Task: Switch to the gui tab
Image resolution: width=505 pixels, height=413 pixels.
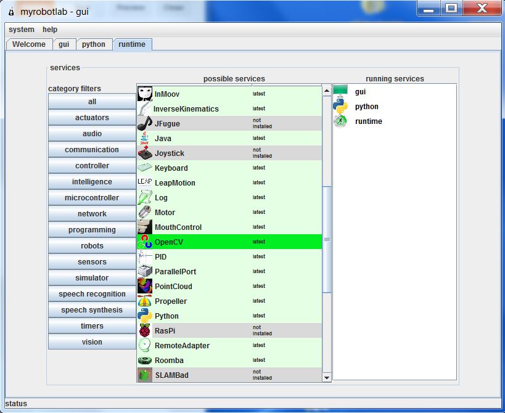Action: [x=64, y=44]
